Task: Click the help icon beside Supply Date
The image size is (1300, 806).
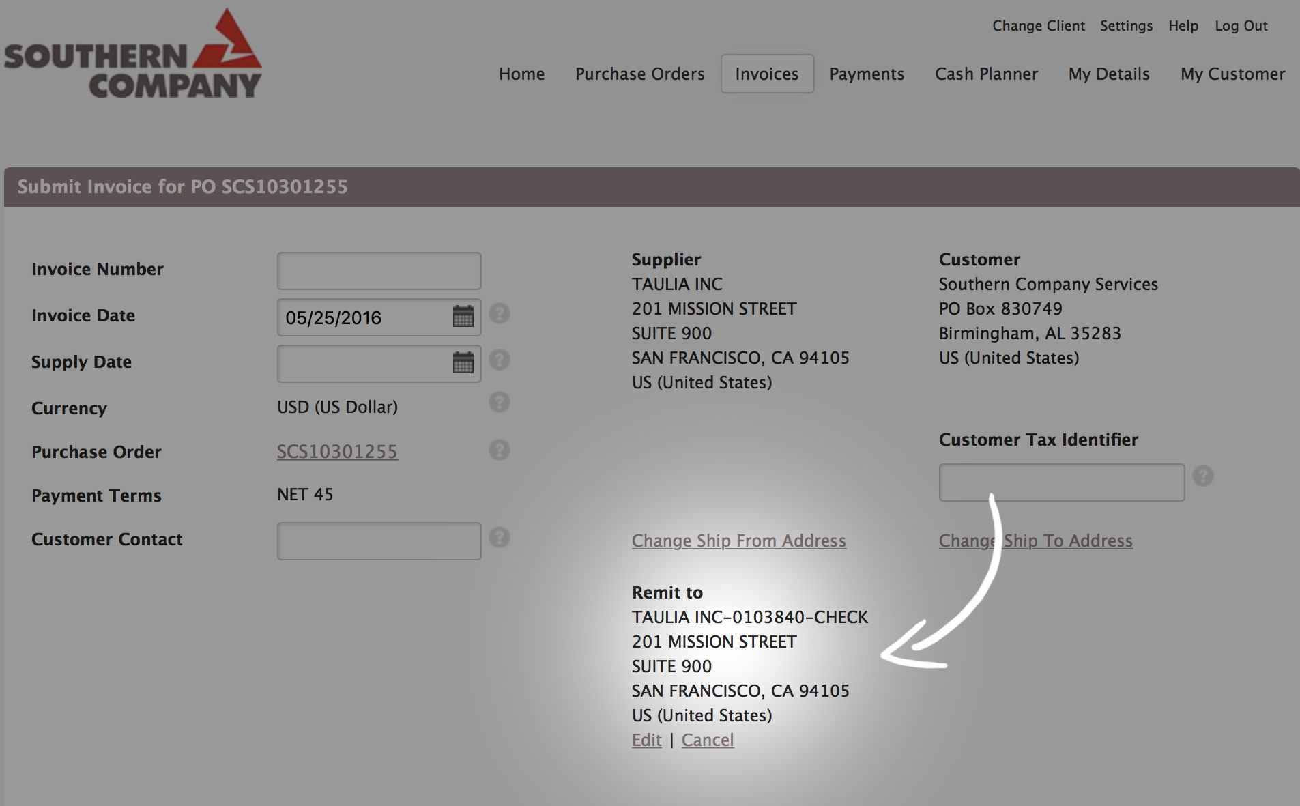Action: 500,360
